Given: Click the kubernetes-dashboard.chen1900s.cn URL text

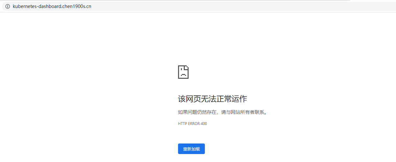Looking at the screenshot, I should point(52,6).
